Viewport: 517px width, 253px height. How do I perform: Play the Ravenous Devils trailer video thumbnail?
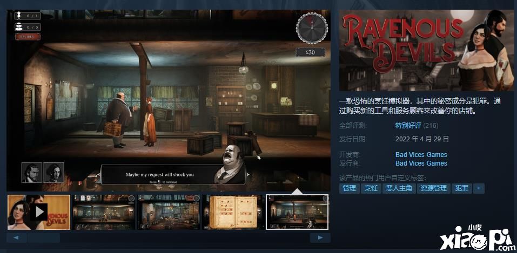tap(39, 212)
